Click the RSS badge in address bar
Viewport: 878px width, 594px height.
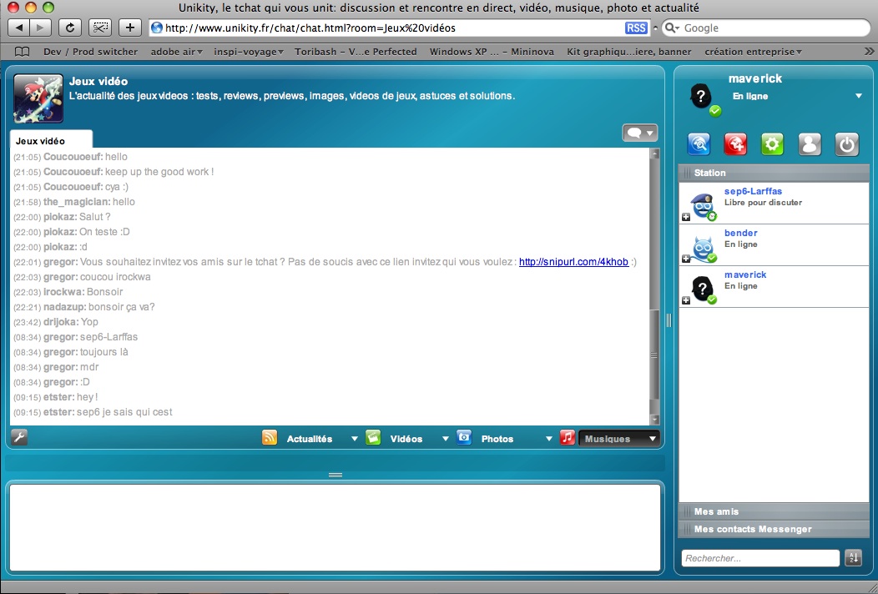pyautogui.click(x=635, y=28)
